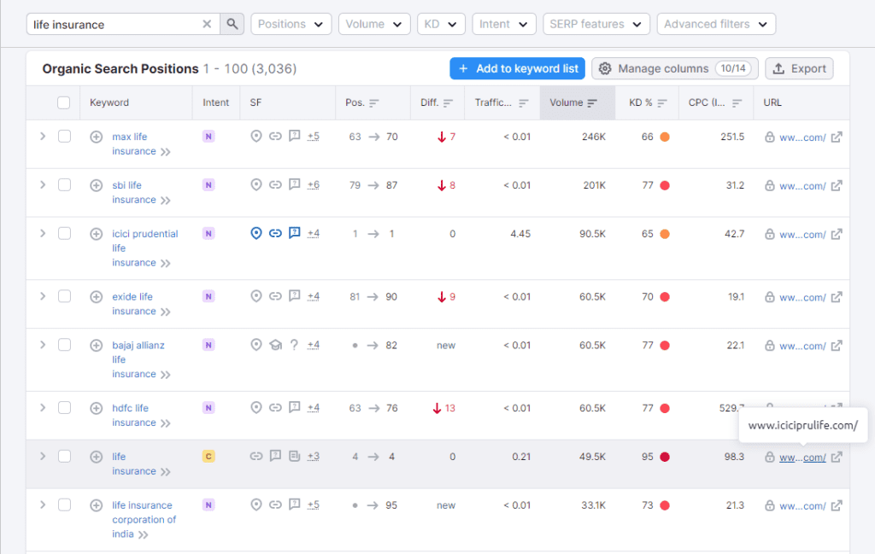This screenshot has height=554, width=875.
Task: Expand the icici prudential life insurance row
Action: pyautogui.click(x=43, y=233)
